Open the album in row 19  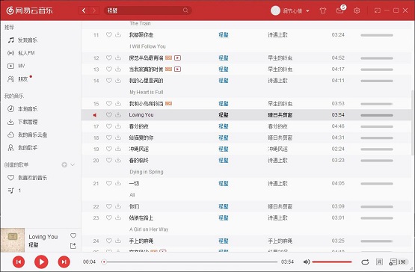click(x=277, y=149)
